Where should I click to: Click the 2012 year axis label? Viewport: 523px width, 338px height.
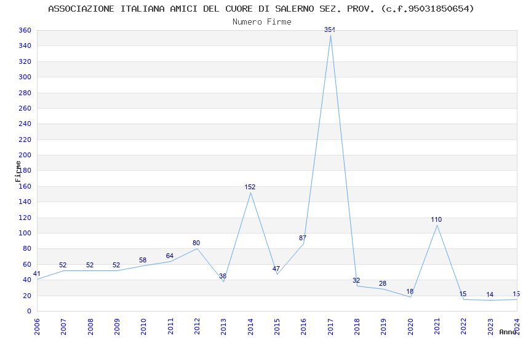click(x=197, y=327)
